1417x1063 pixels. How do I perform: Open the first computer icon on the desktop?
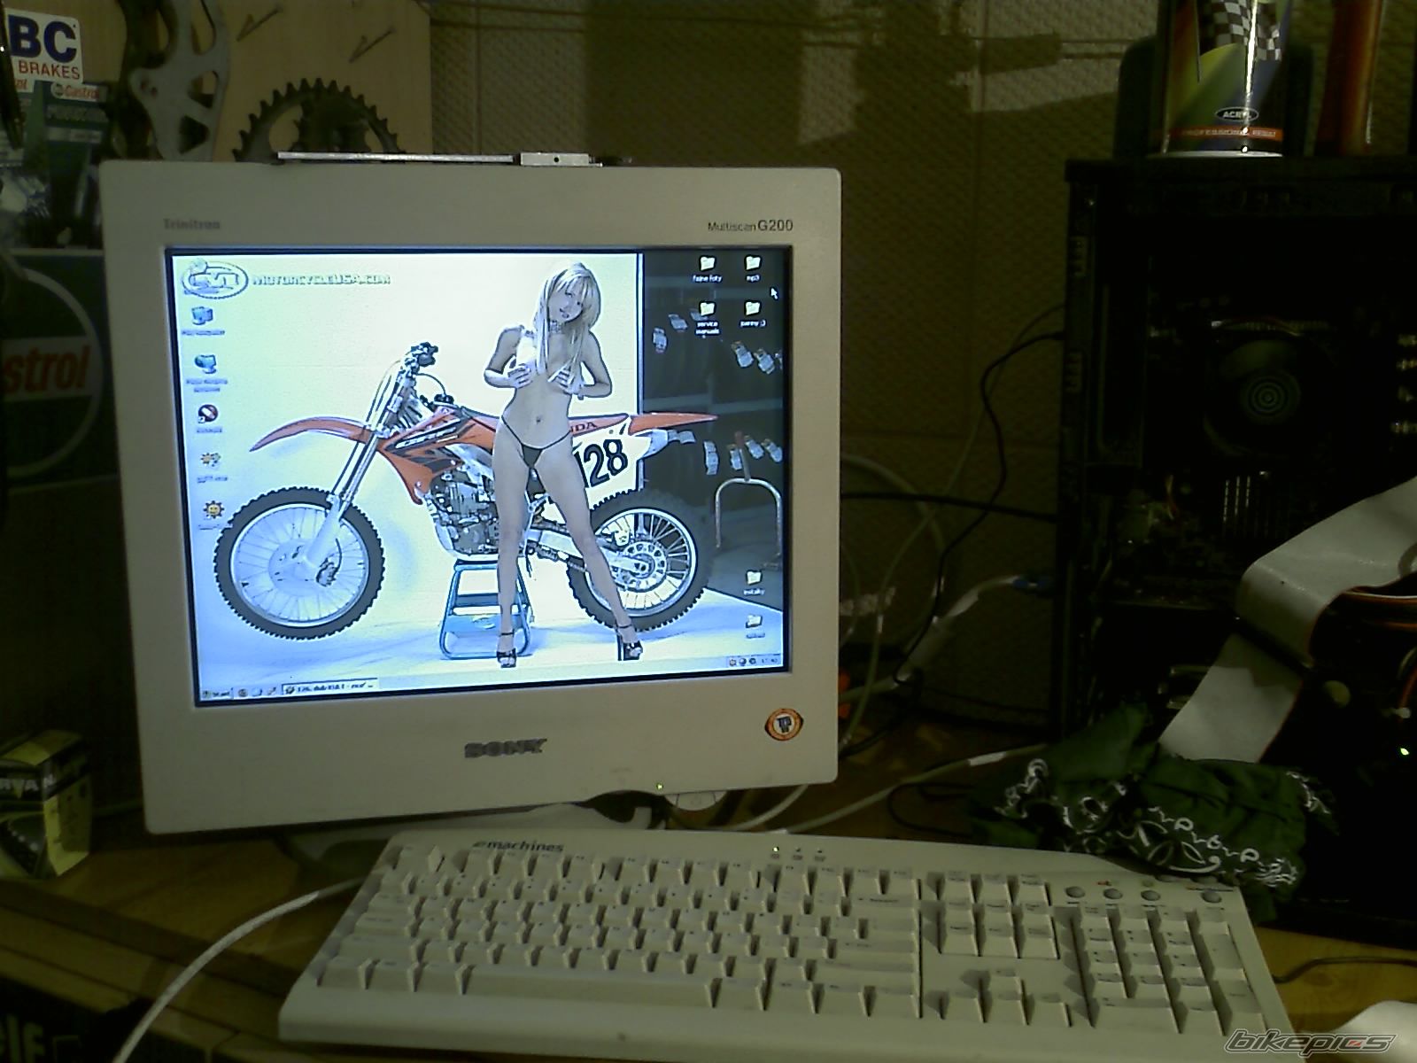201,316
